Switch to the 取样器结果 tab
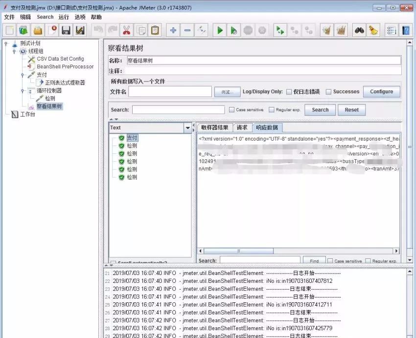The width and height of the screenshot is (416, 338). (x=215, y=127)
